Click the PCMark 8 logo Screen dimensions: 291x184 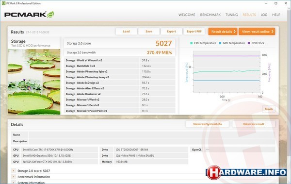[x=29, y=15]
